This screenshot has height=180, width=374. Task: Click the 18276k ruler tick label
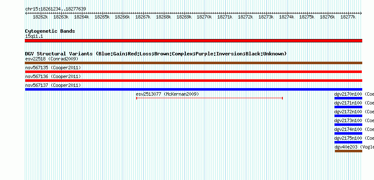click(327, 17)
